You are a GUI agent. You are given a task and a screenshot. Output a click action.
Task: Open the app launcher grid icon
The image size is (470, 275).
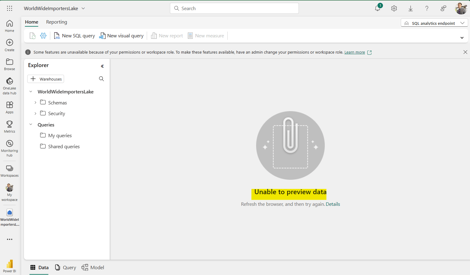(x=9, y=8)
